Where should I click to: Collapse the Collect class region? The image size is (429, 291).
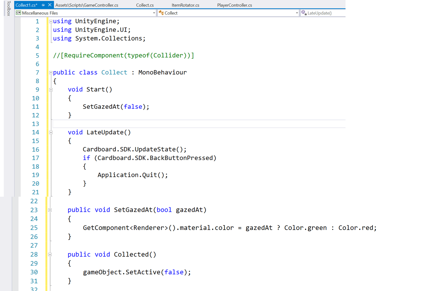click(51, 73)
